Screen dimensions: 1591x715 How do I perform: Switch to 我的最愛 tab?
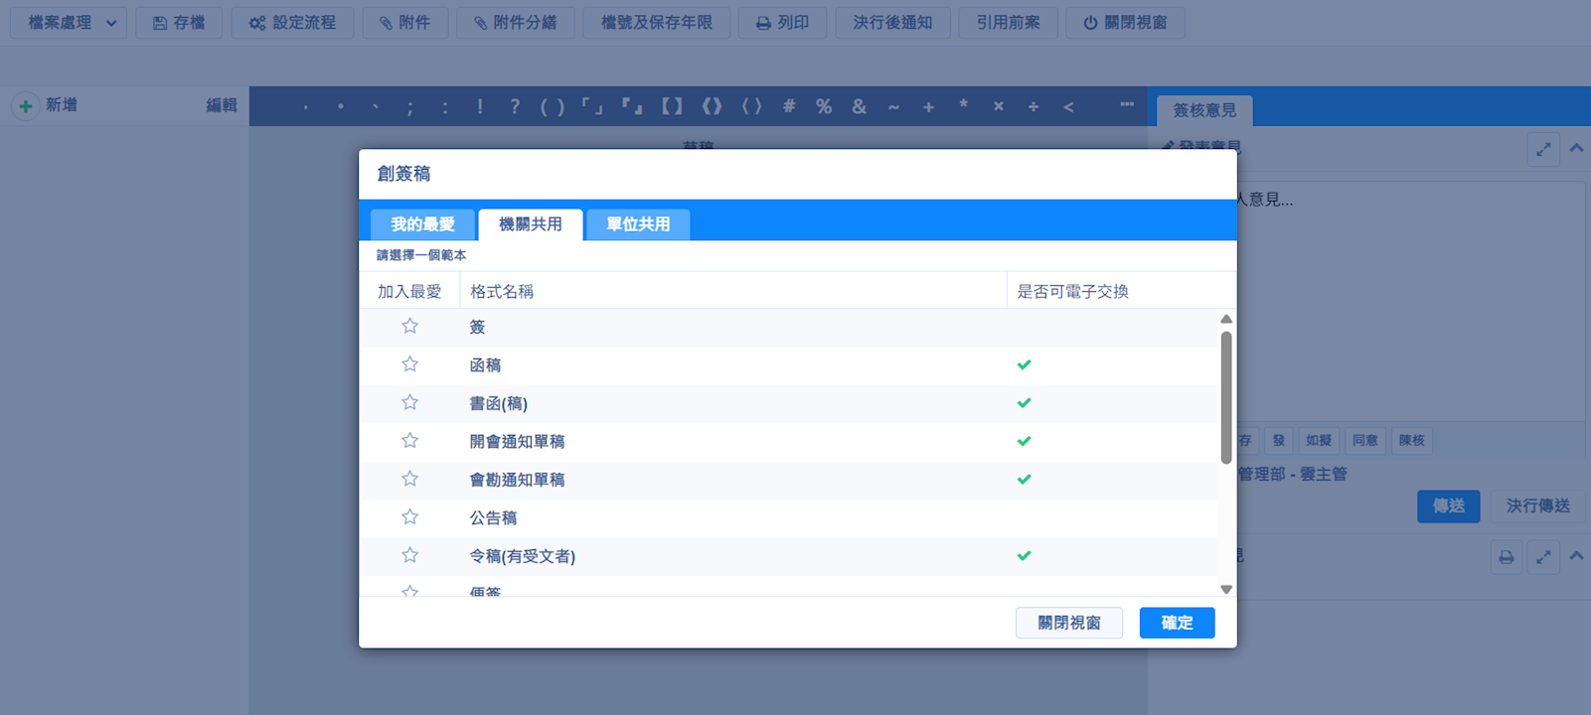click(422, 224)
